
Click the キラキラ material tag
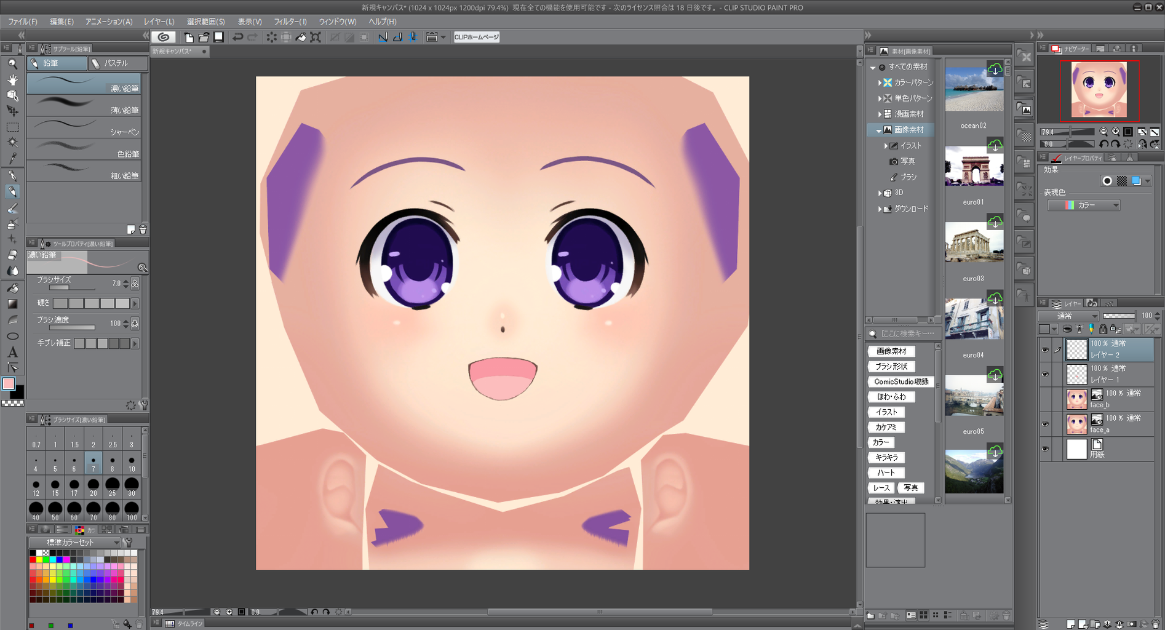point(886,458)
